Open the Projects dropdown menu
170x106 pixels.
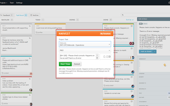(3, 3)
